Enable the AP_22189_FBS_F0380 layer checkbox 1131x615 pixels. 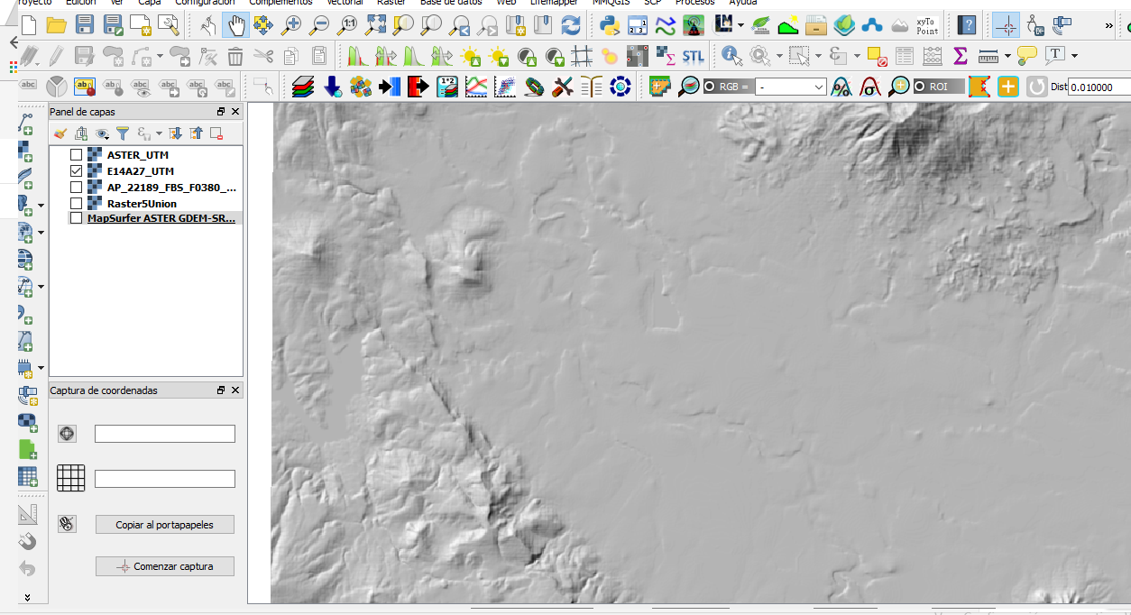(x=76, y=188)
